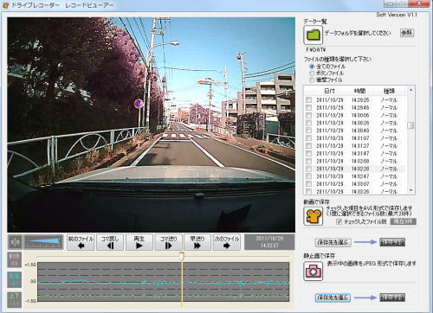Click the dashcam video preview frame
Image resolution: width=433 pixels, height=313 pixels.
152,125
